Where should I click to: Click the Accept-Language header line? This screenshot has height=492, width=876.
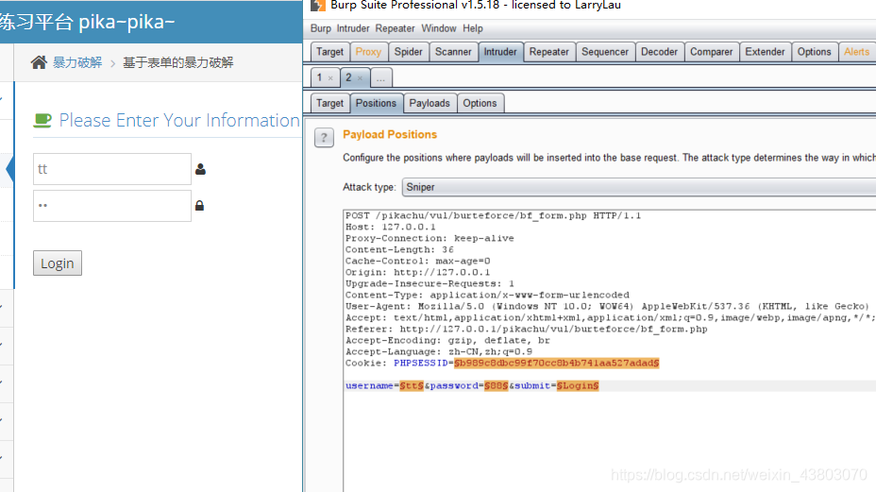click(x=439, y=351)
